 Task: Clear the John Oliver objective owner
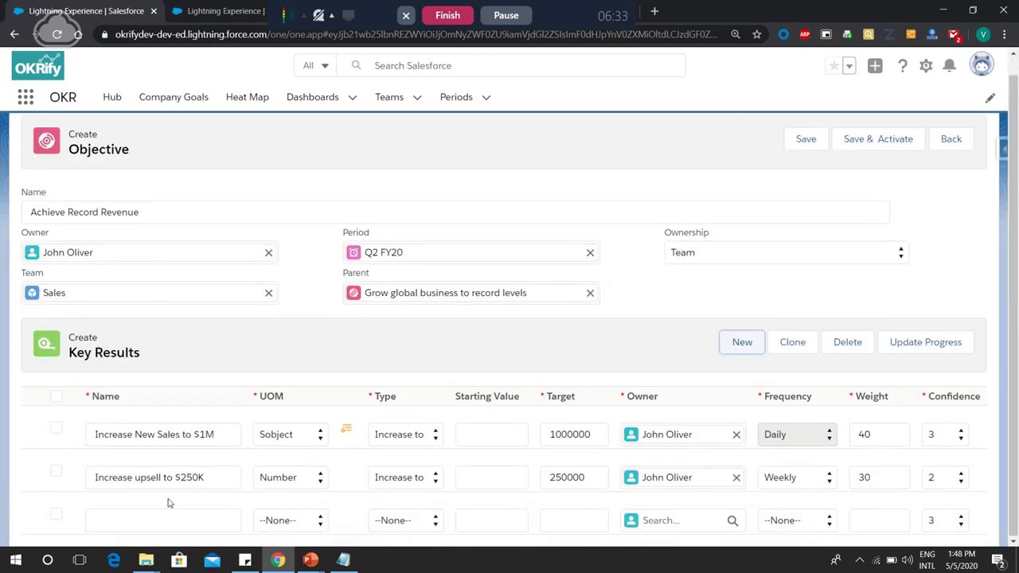268,252
